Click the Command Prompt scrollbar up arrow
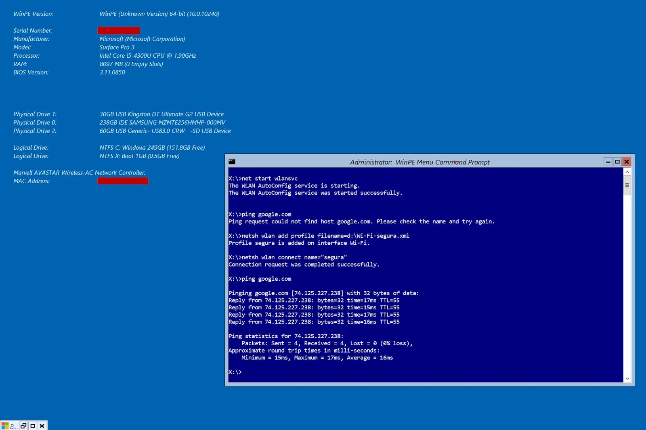The width and height of the screenshot is (646, 430). coord(627,172)
